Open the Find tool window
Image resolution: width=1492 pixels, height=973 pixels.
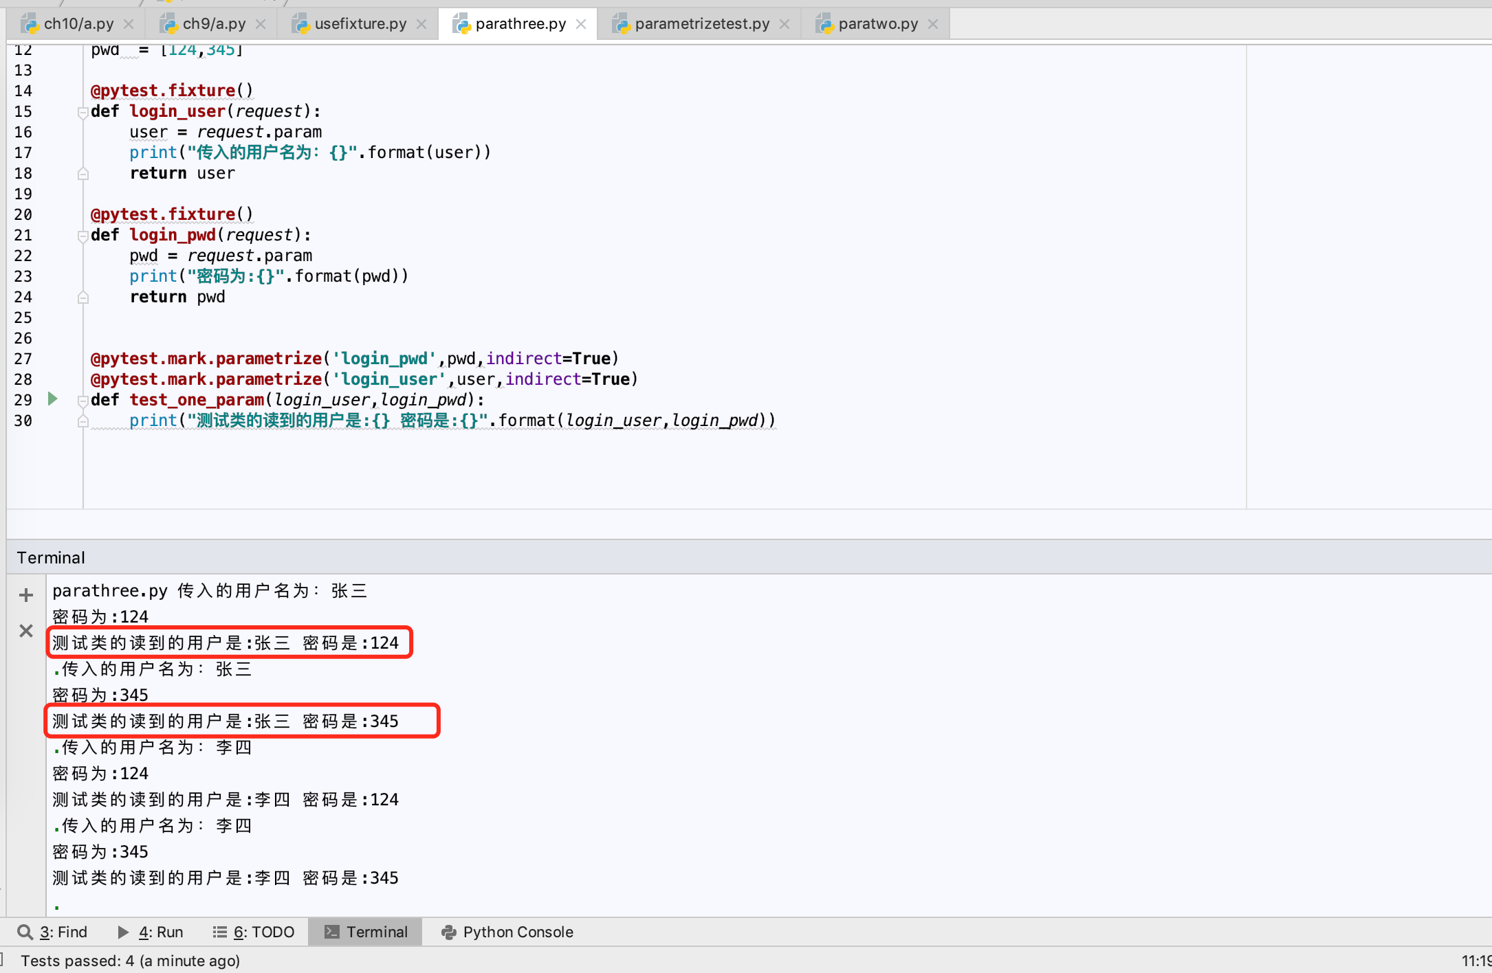coord(55,932)
